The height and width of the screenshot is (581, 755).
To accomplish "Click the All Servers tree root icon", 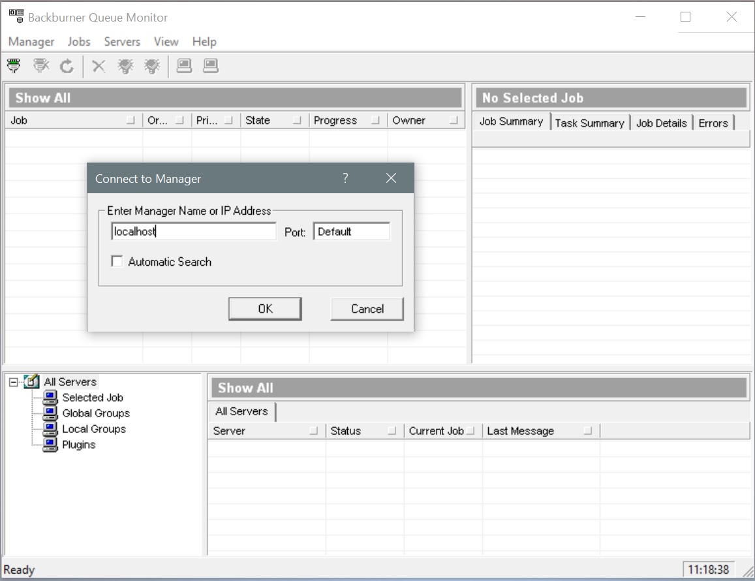I will pos(31,381).
